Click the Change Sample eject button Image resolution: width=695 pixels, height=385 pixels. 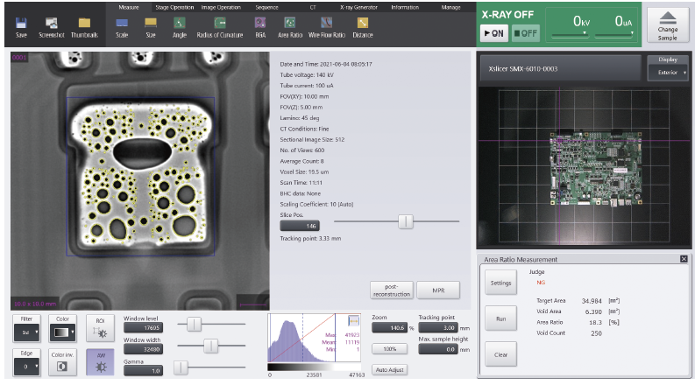(668, 25)
